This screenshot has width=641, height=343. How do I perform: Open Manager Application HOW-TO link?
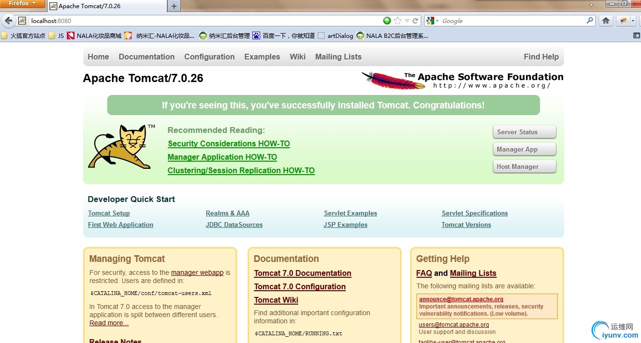click(x=222, y=157)
